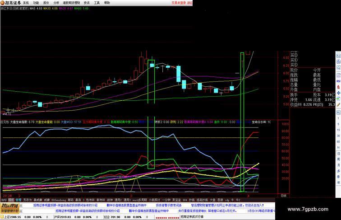341x220 pixels.
Task: Switch to monthly 月 period
Action: 339,165
